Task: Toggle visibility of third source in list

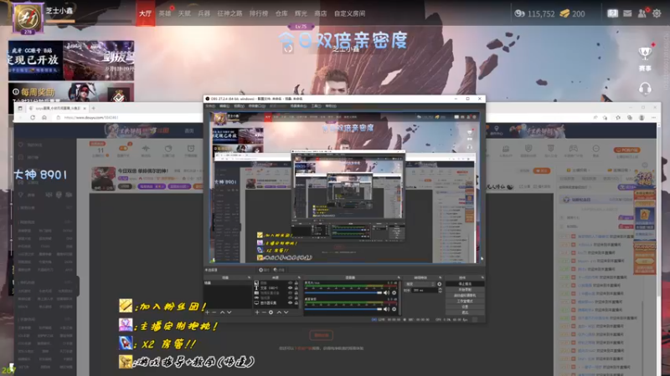Action: (x=290, y=292)
